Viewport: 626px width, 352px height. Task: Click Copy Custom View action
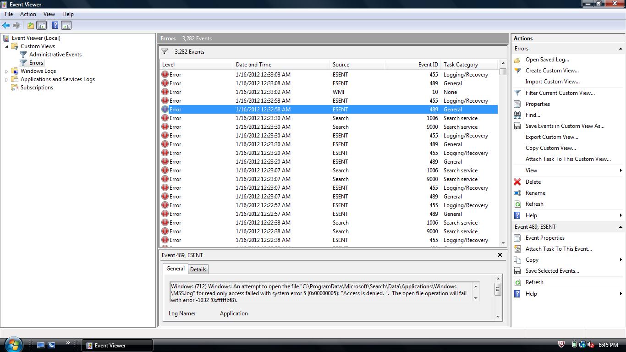tap(551, 148)
